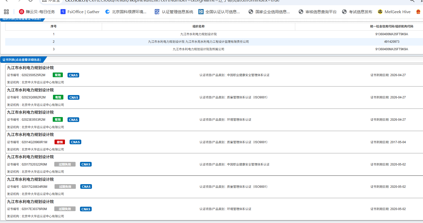Click the 过期失效 badge for 02017S20322R0M

[x=65, y=164]
